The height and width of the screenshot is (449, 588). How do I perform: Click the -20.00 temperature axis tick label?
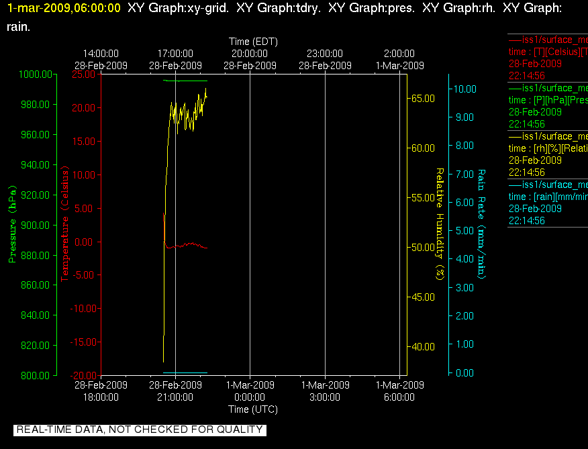84,375
